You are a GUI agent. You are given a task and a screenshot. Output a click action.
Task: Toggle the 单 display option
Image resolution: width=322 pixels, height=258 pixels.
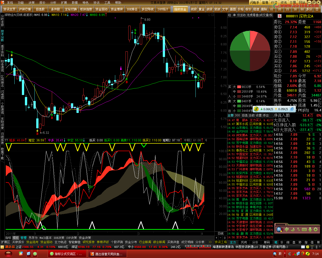pos(234,15)
